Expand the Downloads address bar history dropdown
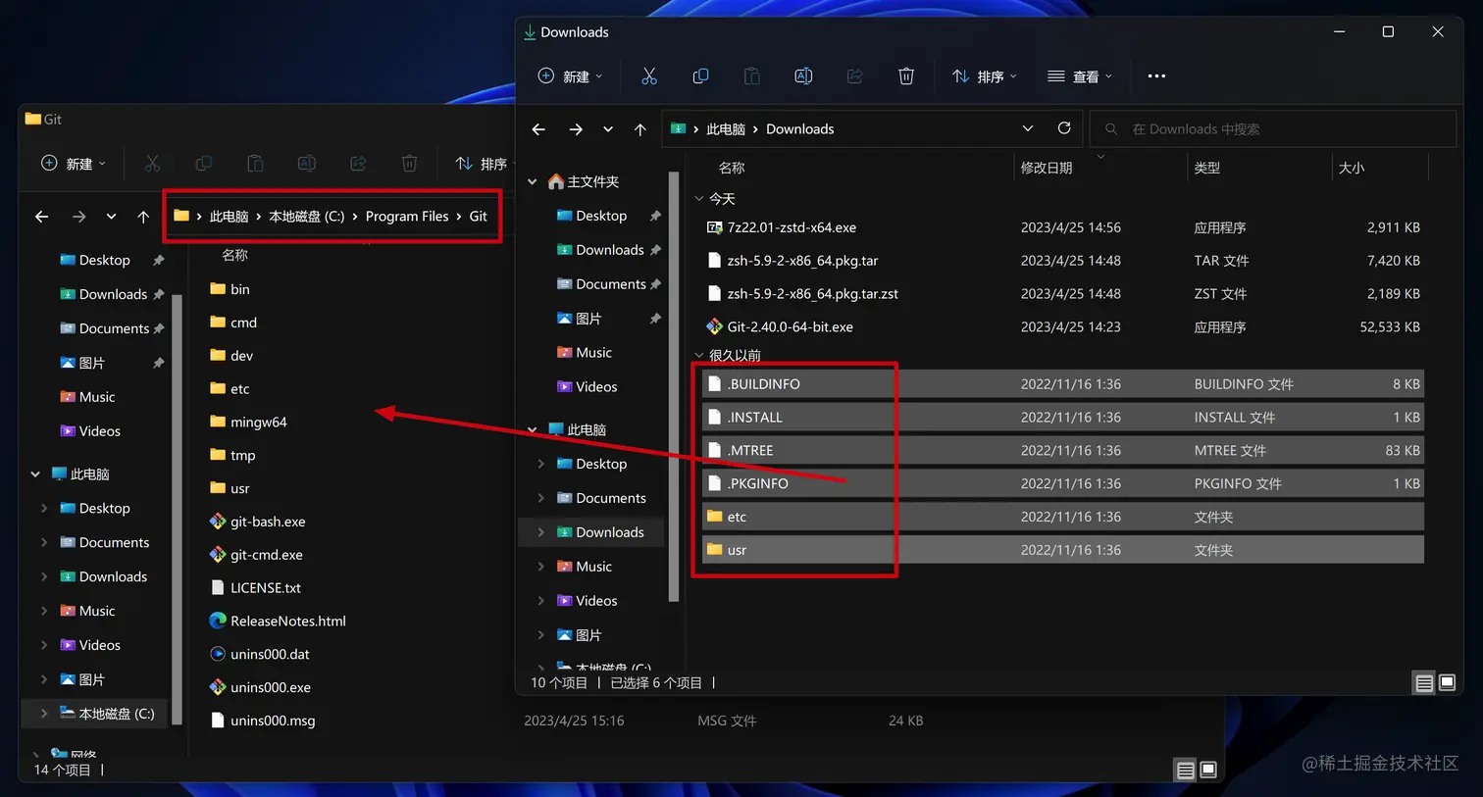Screen dimensions: 1483x797 tap(1028, 128)
